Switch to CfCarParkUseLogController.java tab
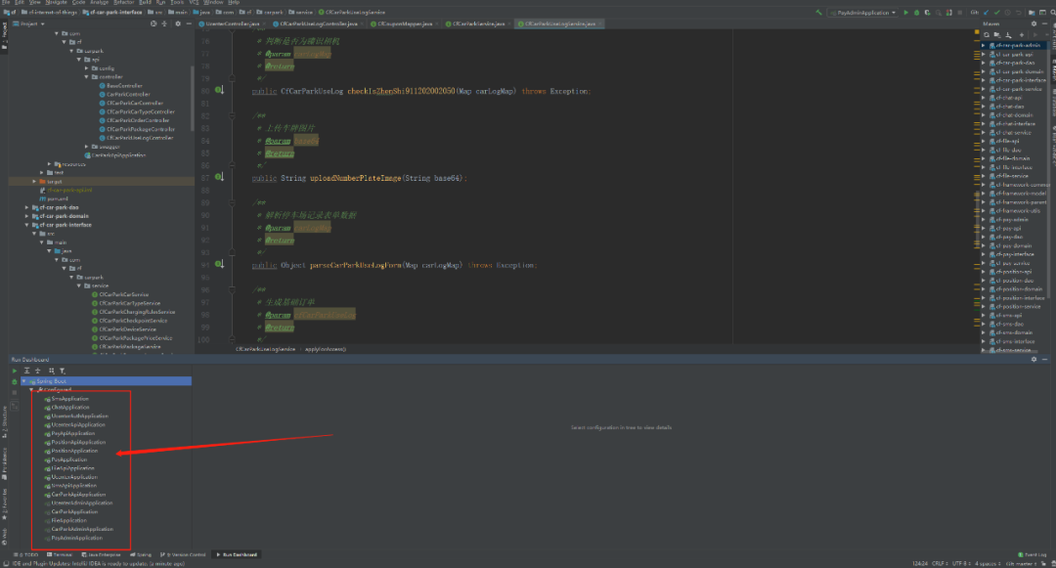Screen dimensions: 1056x568 coord(318,23)
